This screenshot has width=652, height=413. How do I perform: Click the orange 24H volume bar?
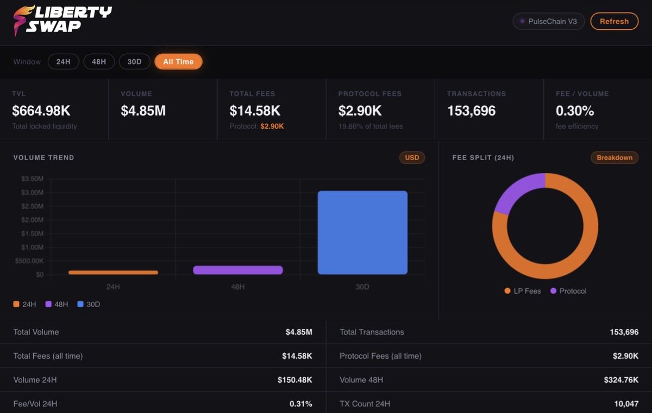[113, 272]
